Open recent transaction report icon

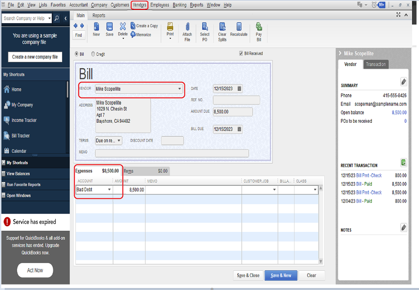tap(404, 162)
